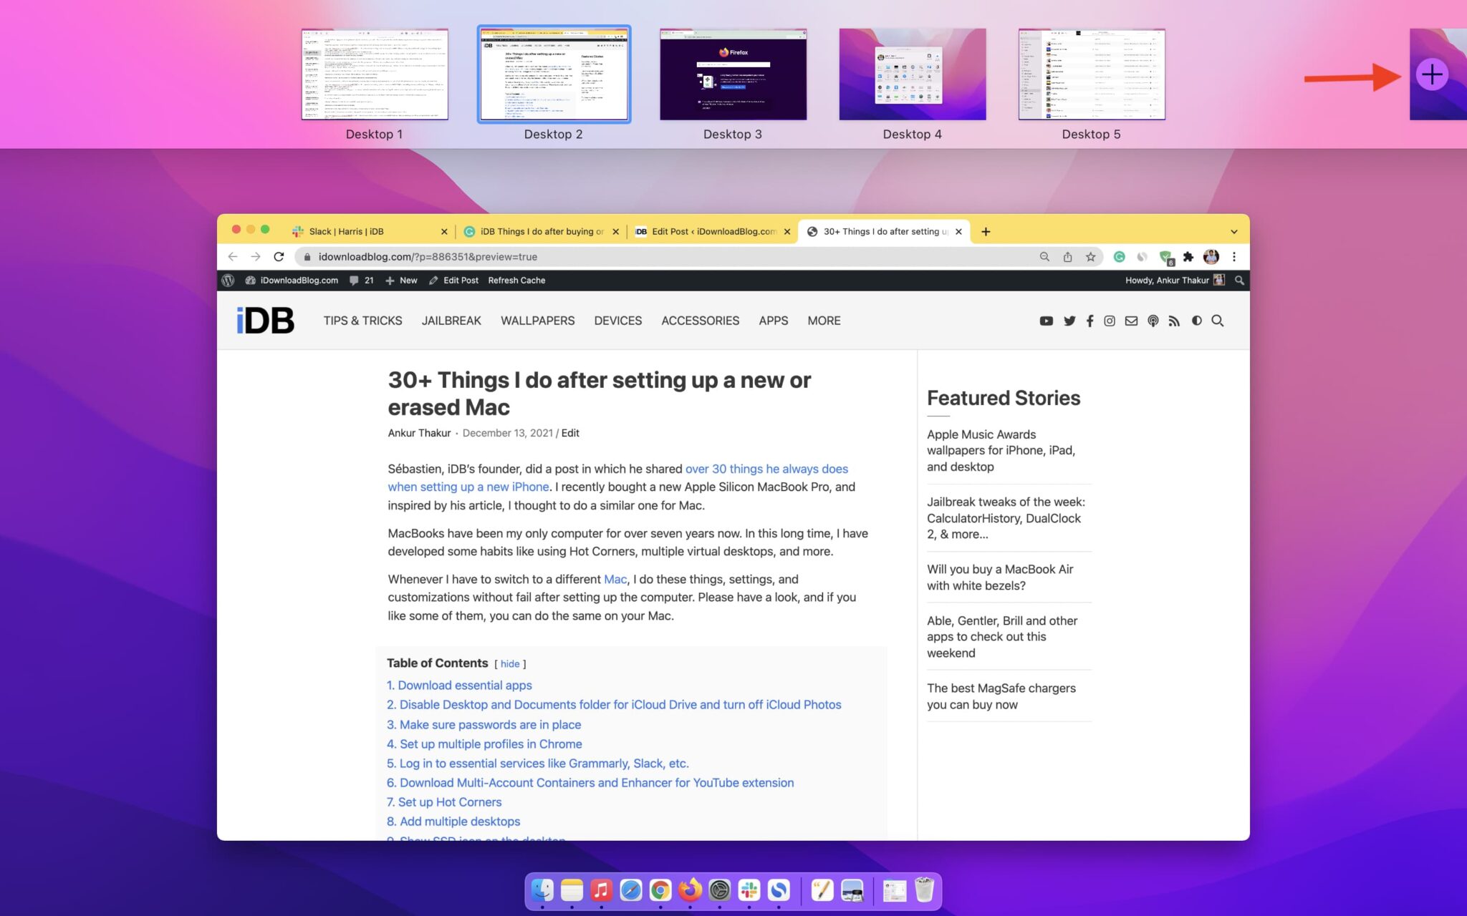The width and height of the screenshot is (1467, 916).
Task: Open a new Chrome tab with plus button
Action: [986, 232]
